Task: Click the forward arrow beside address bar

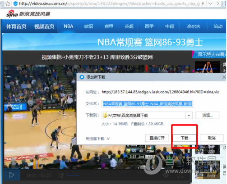Action: [218, 4]
